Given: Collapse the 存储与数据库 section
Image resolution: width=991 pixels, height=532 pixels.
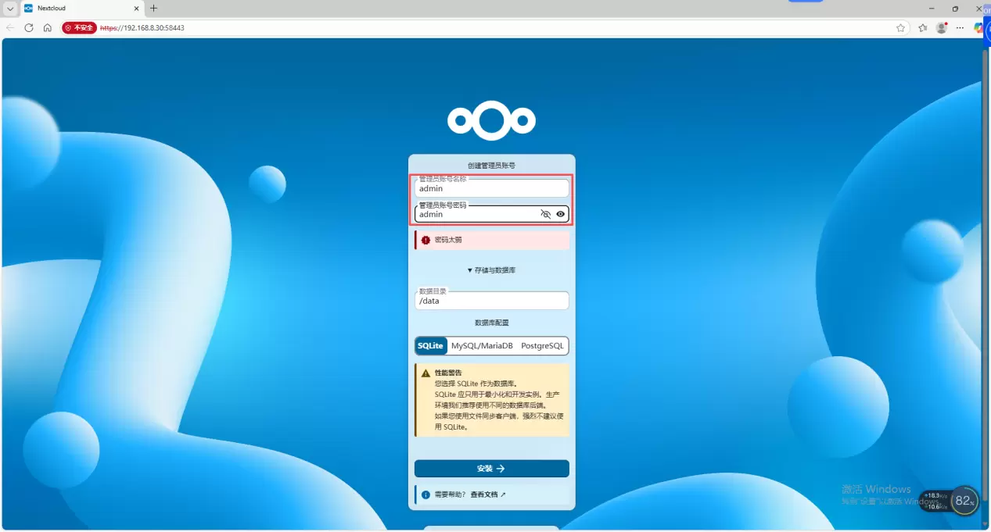Looking at the screenshot, I should point(491,270).
